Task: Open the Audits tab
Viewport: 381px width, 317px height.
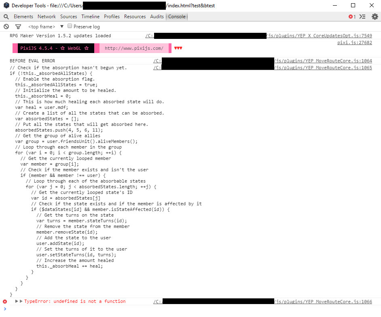Action: [x=157, y=17]
